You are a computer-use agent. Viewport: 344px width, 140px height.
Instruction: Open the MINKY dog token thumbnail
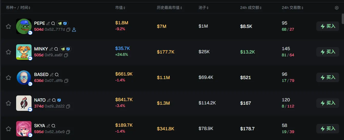click(24, 52)
